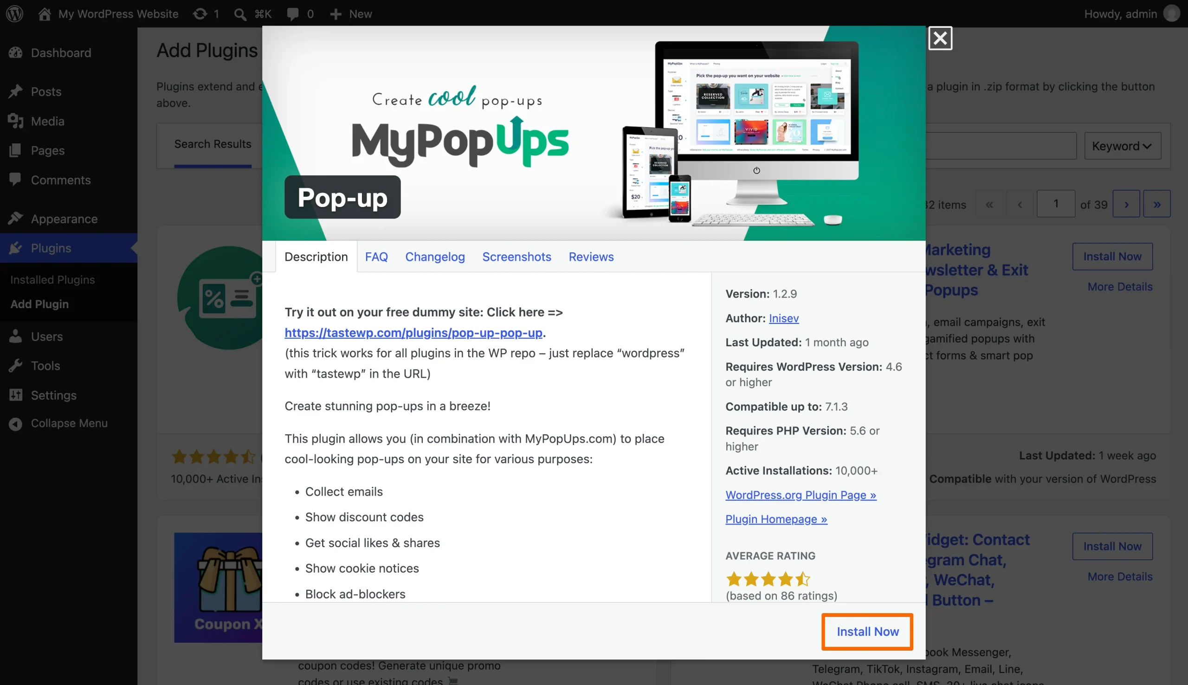This screenshot has width=1188, height=685.
Task: Open the admin user avatar in the top bar
Action: (x=1172, y=13)
